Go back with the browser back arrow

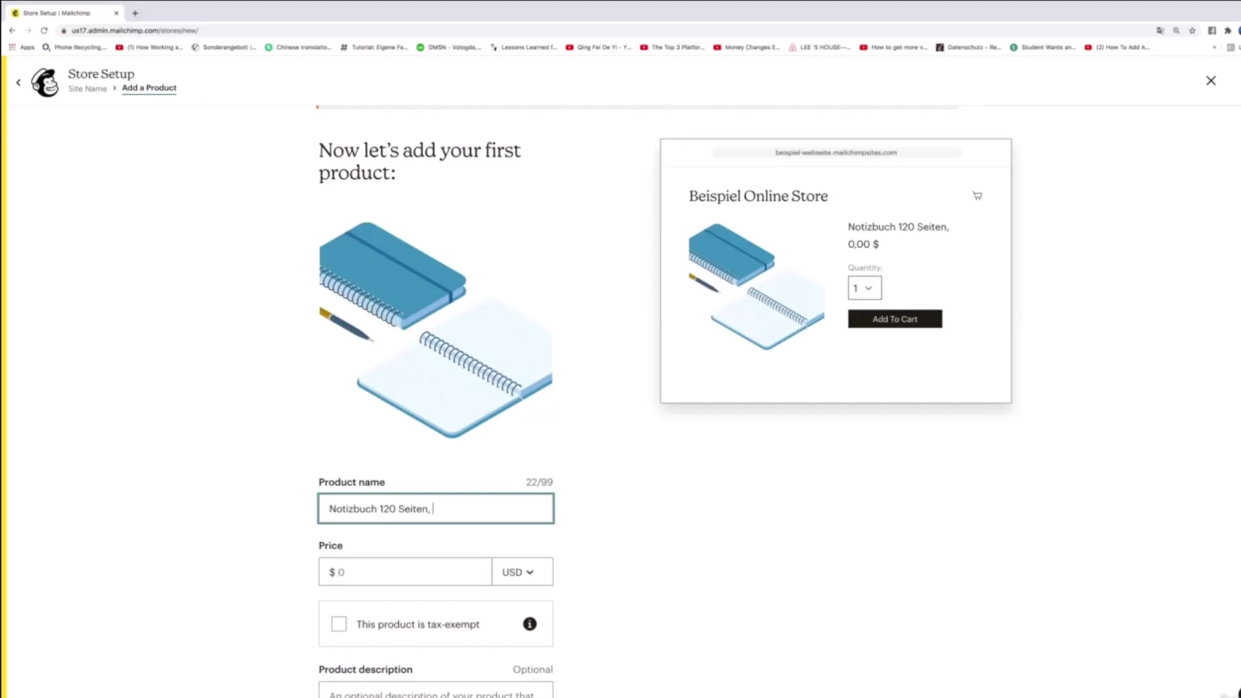(x=12, y=30)
